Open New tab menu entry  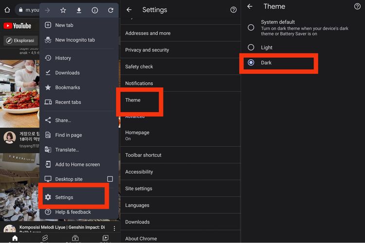point(79,25)
